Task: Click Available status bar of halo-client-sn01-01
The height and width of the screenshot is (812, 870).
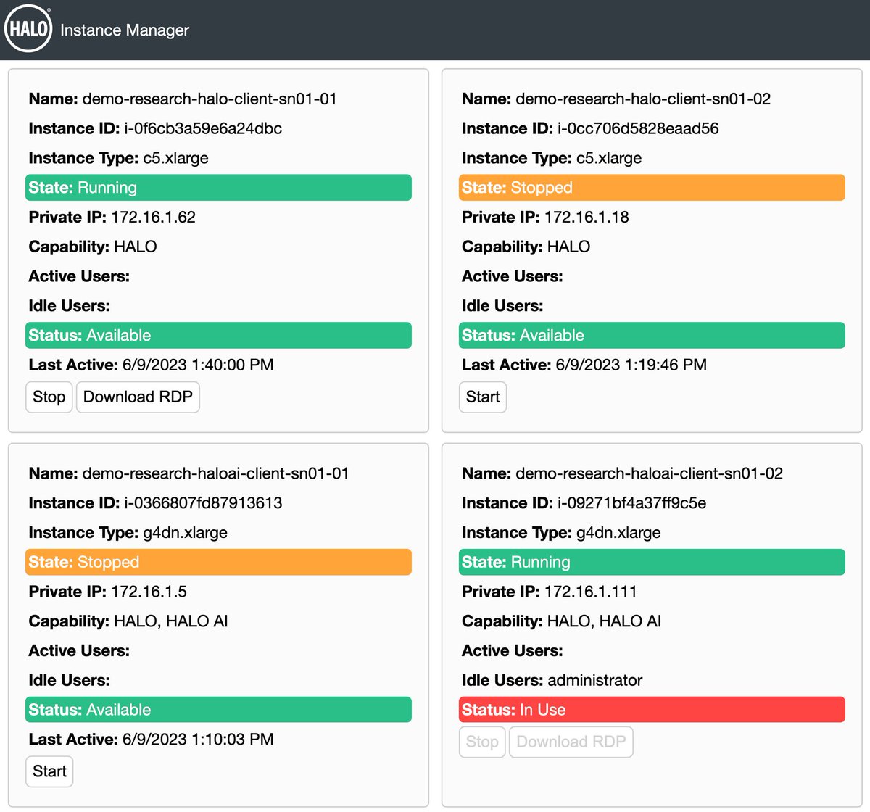Action: pos(218,336)
